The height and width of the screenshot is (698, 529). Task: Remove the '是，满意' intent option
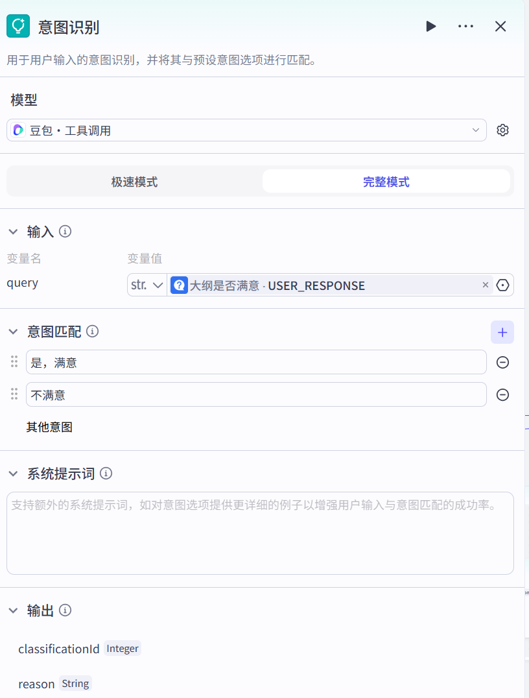pyautogui.click(x=502, y=363)
